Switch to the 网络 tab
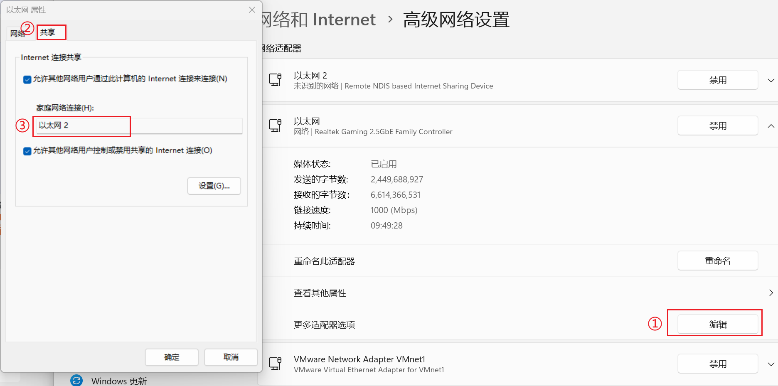The width and height of the screenshot is (778, 386). pyautogui.click(x=17, y=33)
